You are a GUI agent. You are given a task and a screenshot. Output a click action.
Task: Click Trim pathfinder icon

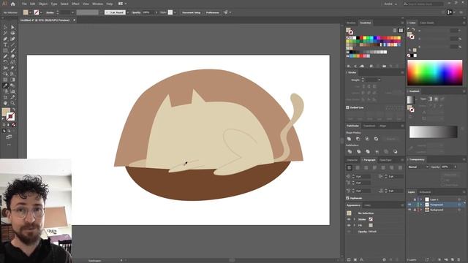tap(358, 151)
